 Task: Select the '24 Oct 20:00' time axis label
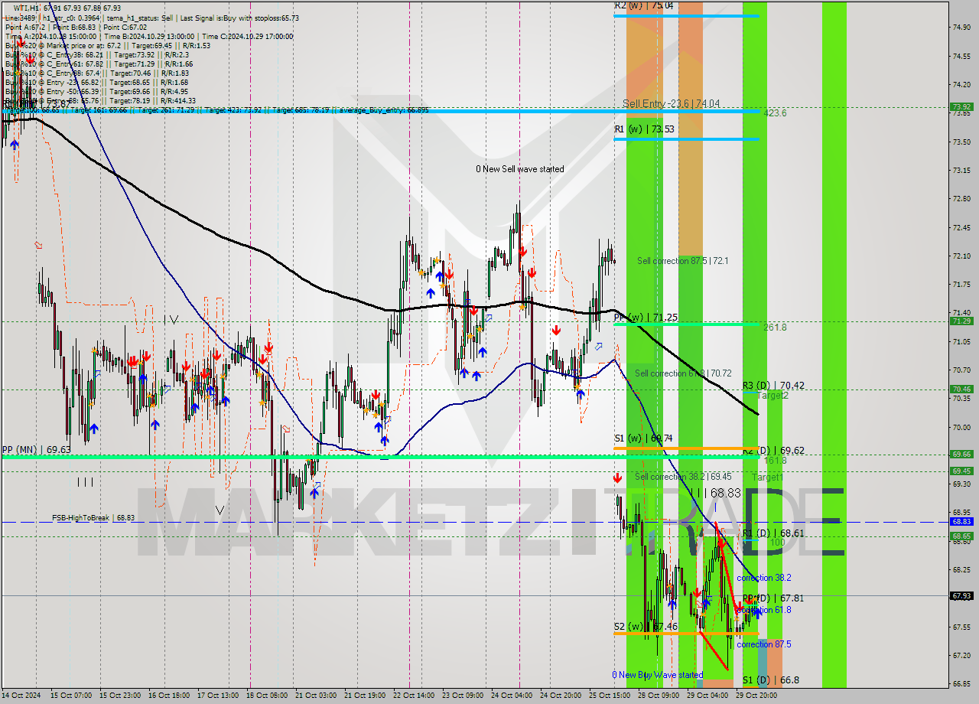pos(561,696)
